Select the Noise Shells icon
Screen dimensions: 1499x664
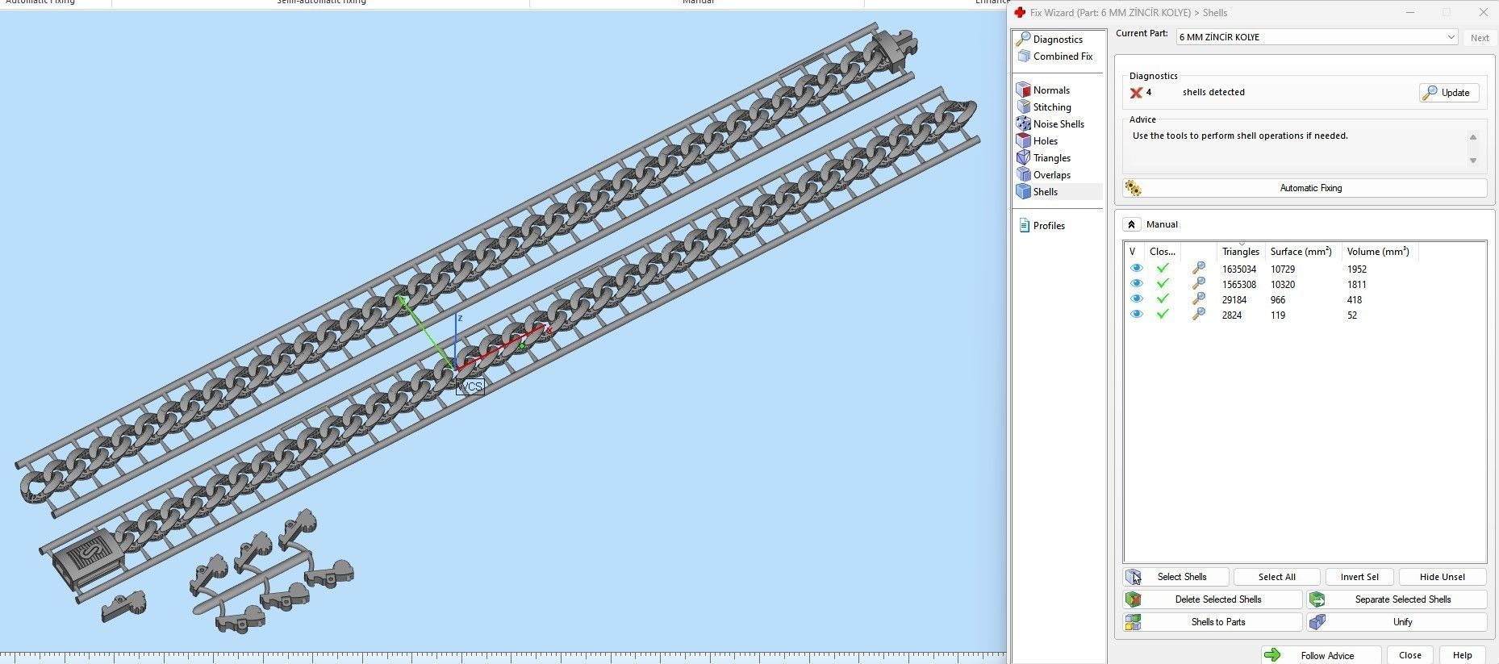1023,123
